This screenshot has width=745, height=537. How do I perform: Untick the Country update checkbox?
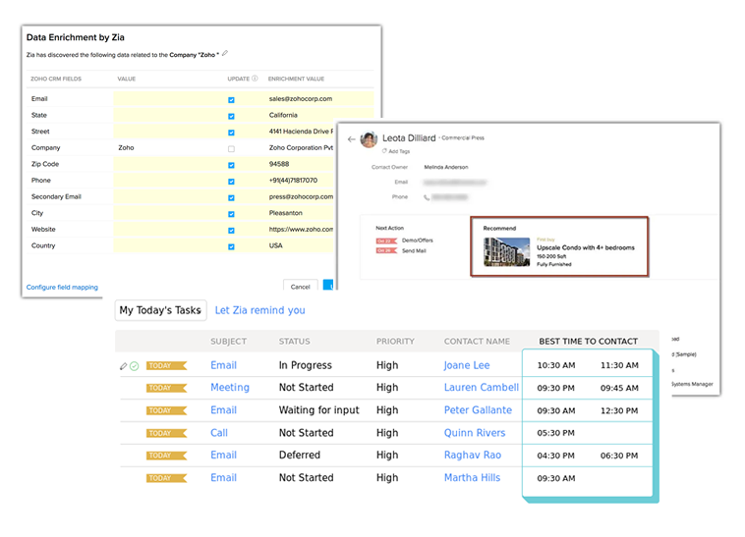[231, 246]
